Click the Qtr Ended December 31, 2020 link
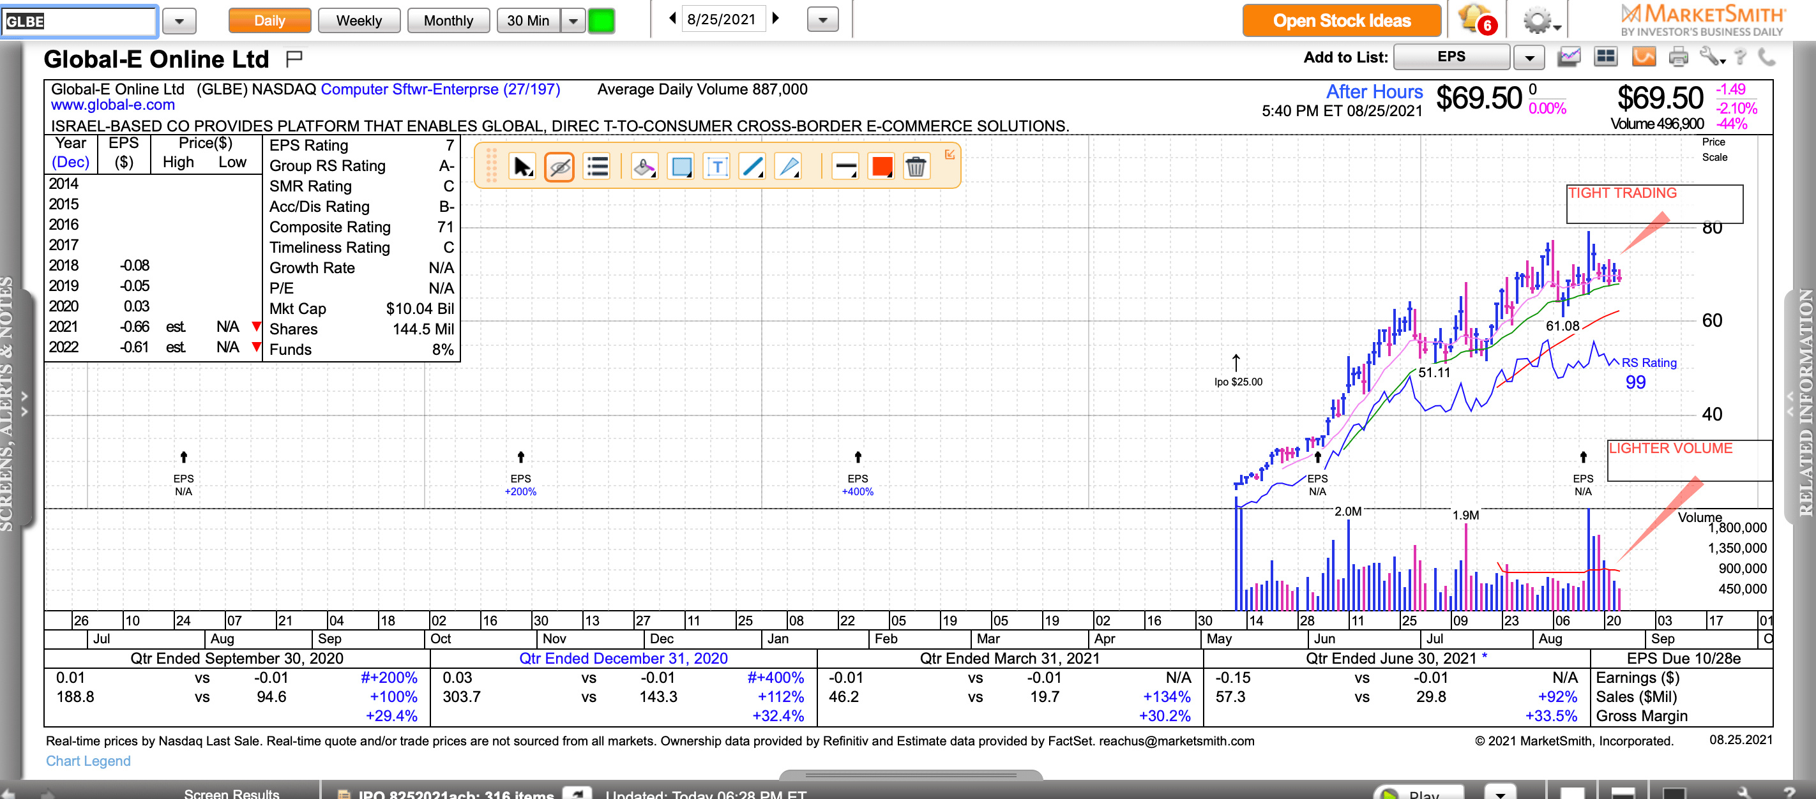Screen dimensions: 1816x799 tap(623, 658)
